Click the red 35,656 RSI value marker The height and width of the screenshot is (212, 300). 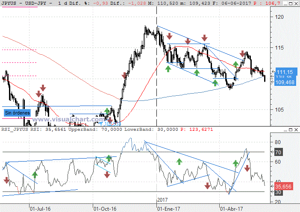pos(283,186)
